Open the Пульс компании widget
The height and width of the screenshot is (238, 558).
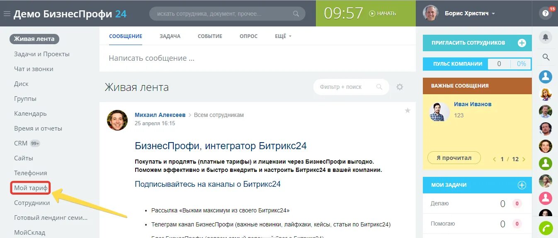(477, 64)
